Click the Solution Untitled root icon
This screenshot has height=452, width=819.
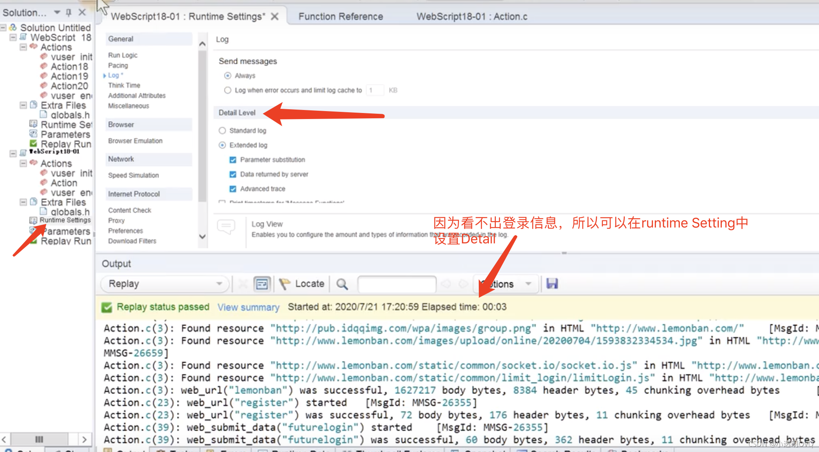(x=13, y=27)
